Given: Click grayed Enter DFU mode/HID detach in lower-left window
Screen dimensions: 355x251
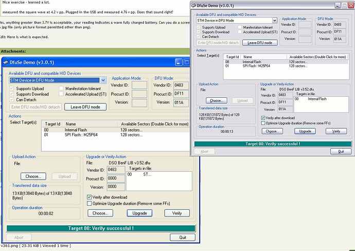Looking at the screenshot, I should tap(36, 107).
